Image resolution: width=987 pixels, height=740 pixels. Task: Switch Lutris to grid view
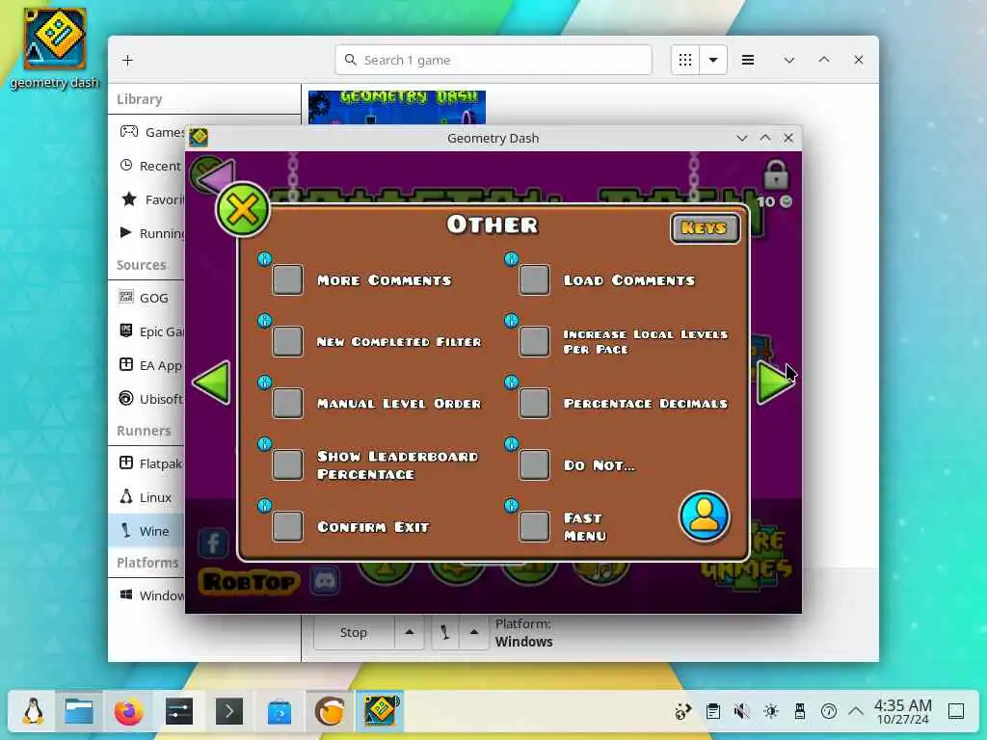point(685,60)
